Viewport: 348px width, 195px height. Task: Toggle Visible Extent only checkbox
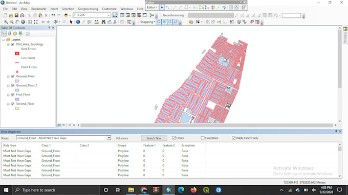point(233,138)
